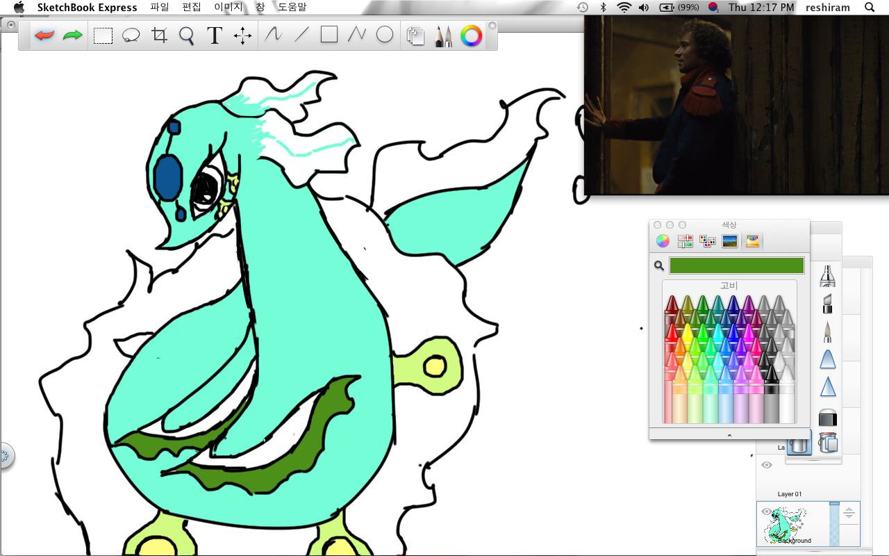The image size is (889, 556).
Task: Adjust the Background layer opacity slider
Action: (x=834, y=524)
